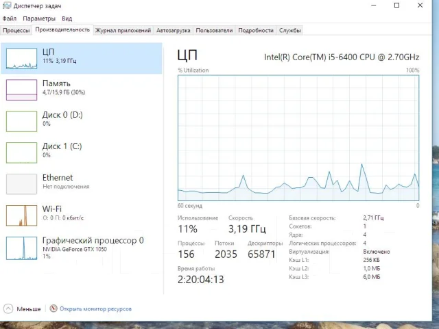This screenshot has height=329, width=439.
Task: Click the Включено virtualization value
Action: [x=377, y=252]
